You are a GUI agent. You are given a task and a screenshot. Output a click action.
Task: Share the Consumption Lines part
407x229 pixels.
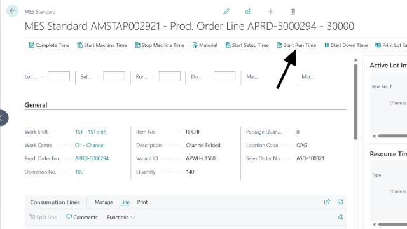point(327,202)
